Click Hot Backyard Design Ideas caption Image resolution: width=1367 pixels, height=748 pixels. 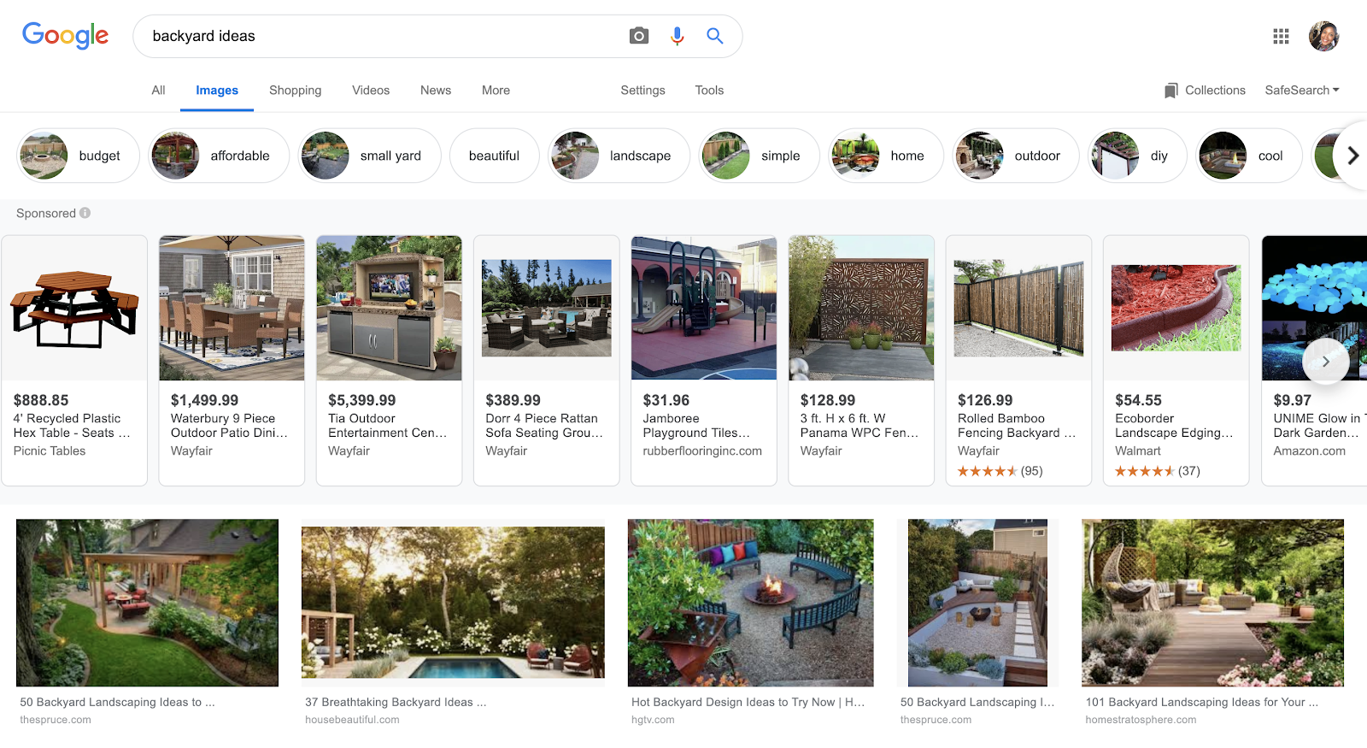748,702
